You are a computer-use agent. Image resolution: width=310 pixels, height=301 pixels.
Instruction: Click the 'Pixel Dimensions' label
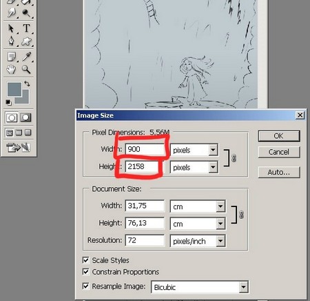(118, 133)
